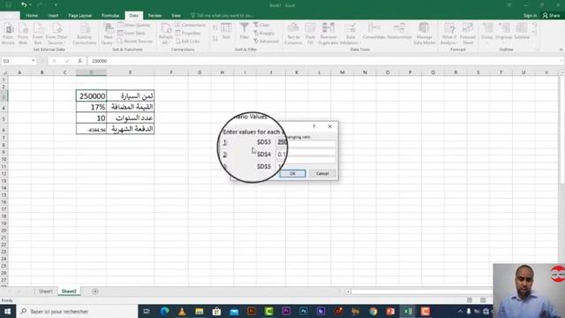The width and height of the screenshot is (565, 318).
Task: Click the From Web import icon
Action: click(23, 34)
